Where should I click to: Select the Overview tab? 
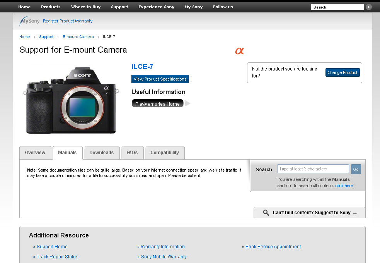35,153
